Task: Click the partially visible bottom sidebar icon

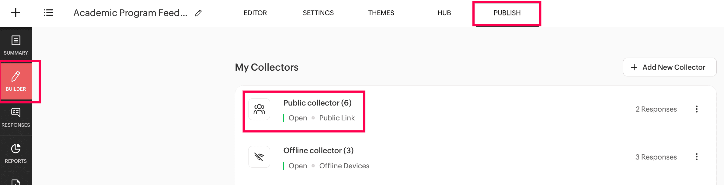Action: [x=16, y=181]
